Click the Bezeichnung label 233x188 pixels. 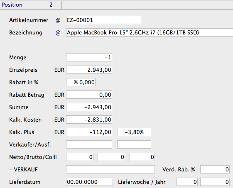pyautogui.click(x=26, y=33)
